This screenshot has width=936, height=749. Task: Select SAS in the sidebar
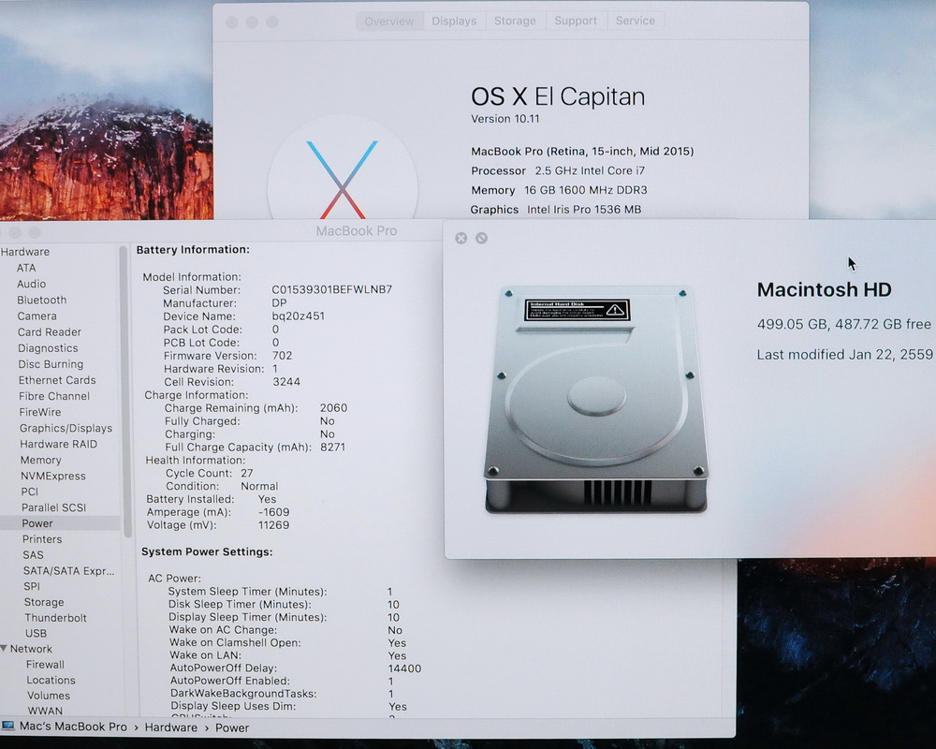(33, 555)
